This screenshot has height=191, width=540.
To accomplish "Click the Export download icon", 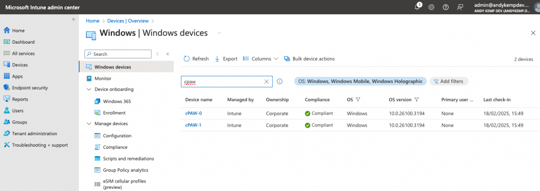I will pyautogui.click(x=217, y=59).
